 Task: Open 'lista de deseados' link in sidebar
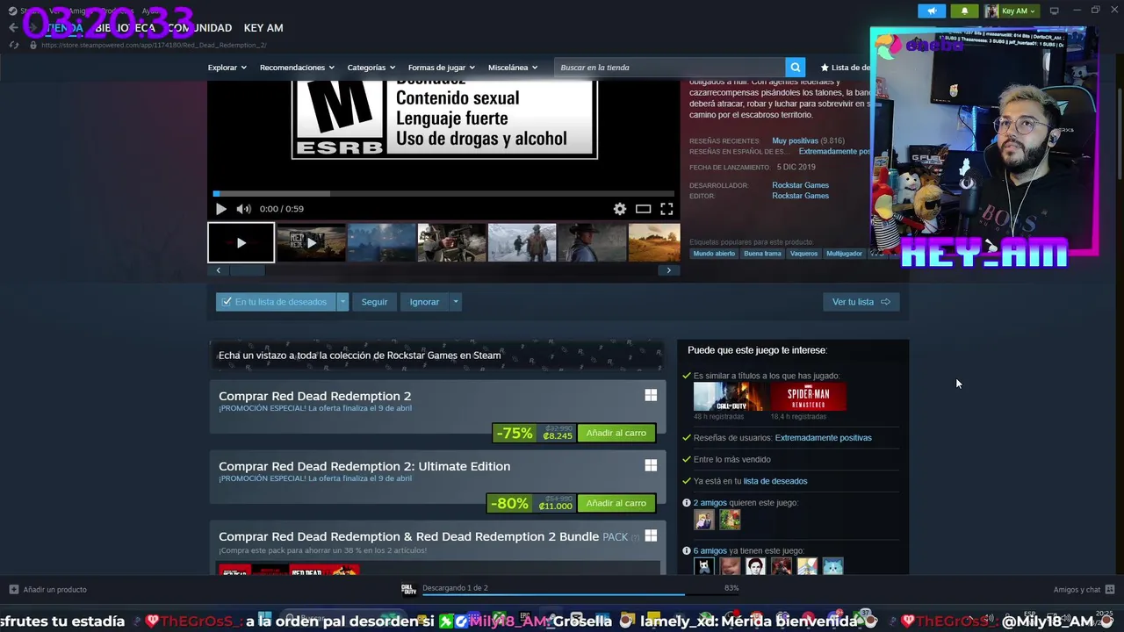pos(775,481)
